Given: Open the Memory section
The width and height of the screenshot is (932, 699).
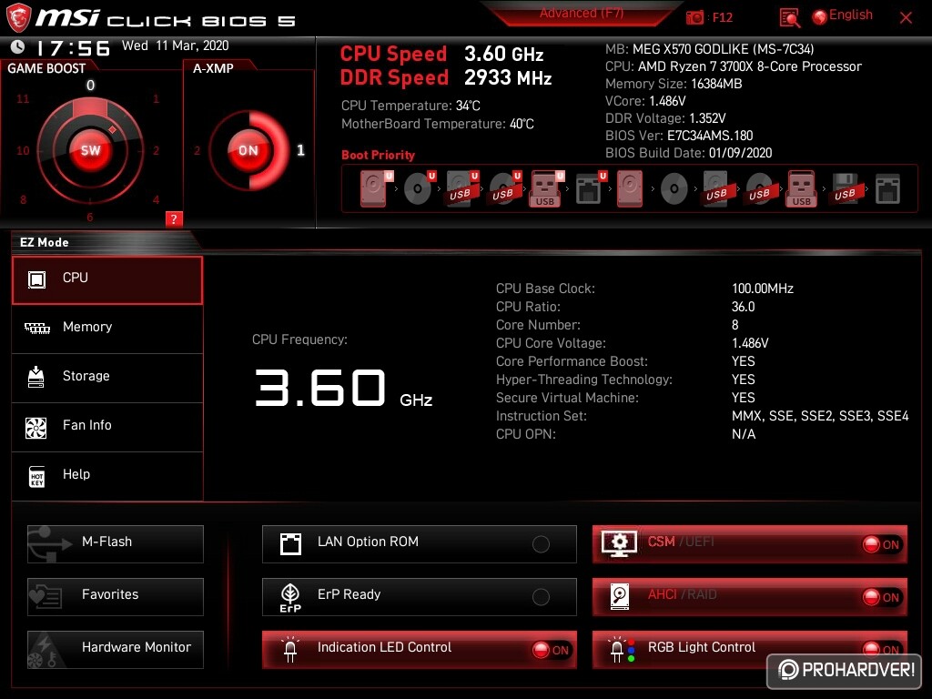Looking at the screenshot, I should click(107, 329).
